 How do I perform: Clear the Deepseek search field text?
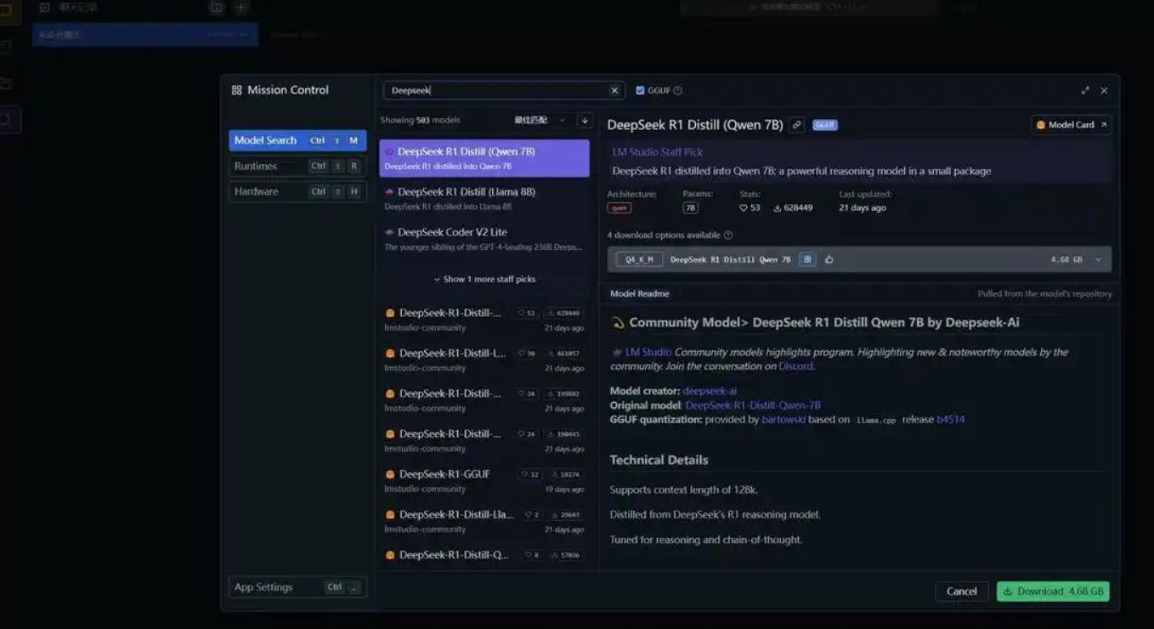(614, 90)
